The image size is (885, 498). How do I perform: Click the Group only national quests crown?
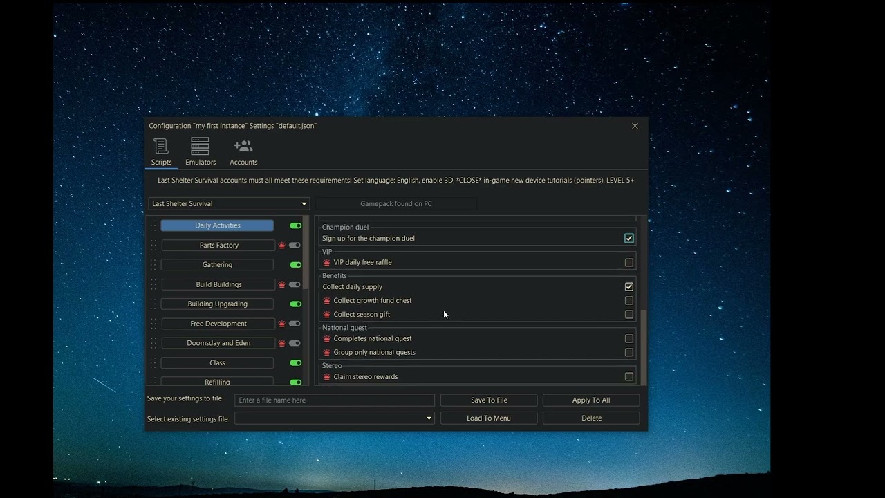(327, 352)
